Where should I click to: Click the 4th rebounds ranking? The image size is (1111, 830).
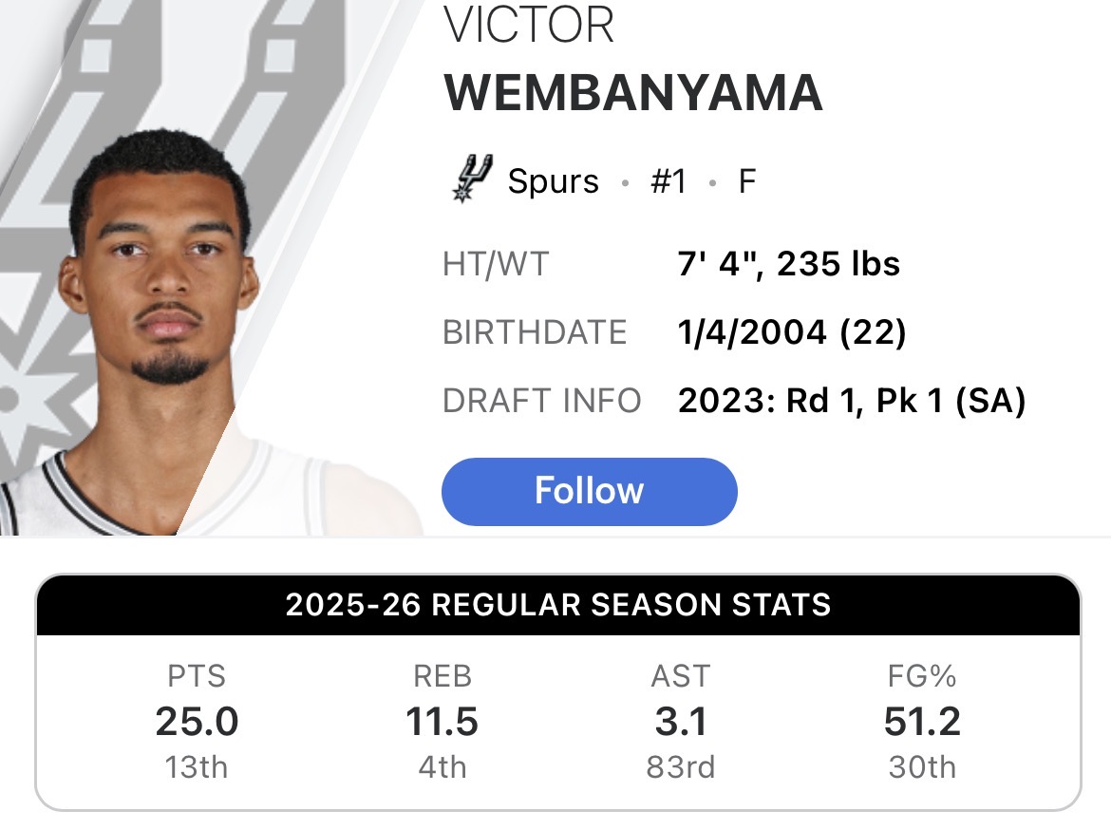click(443, 767)
